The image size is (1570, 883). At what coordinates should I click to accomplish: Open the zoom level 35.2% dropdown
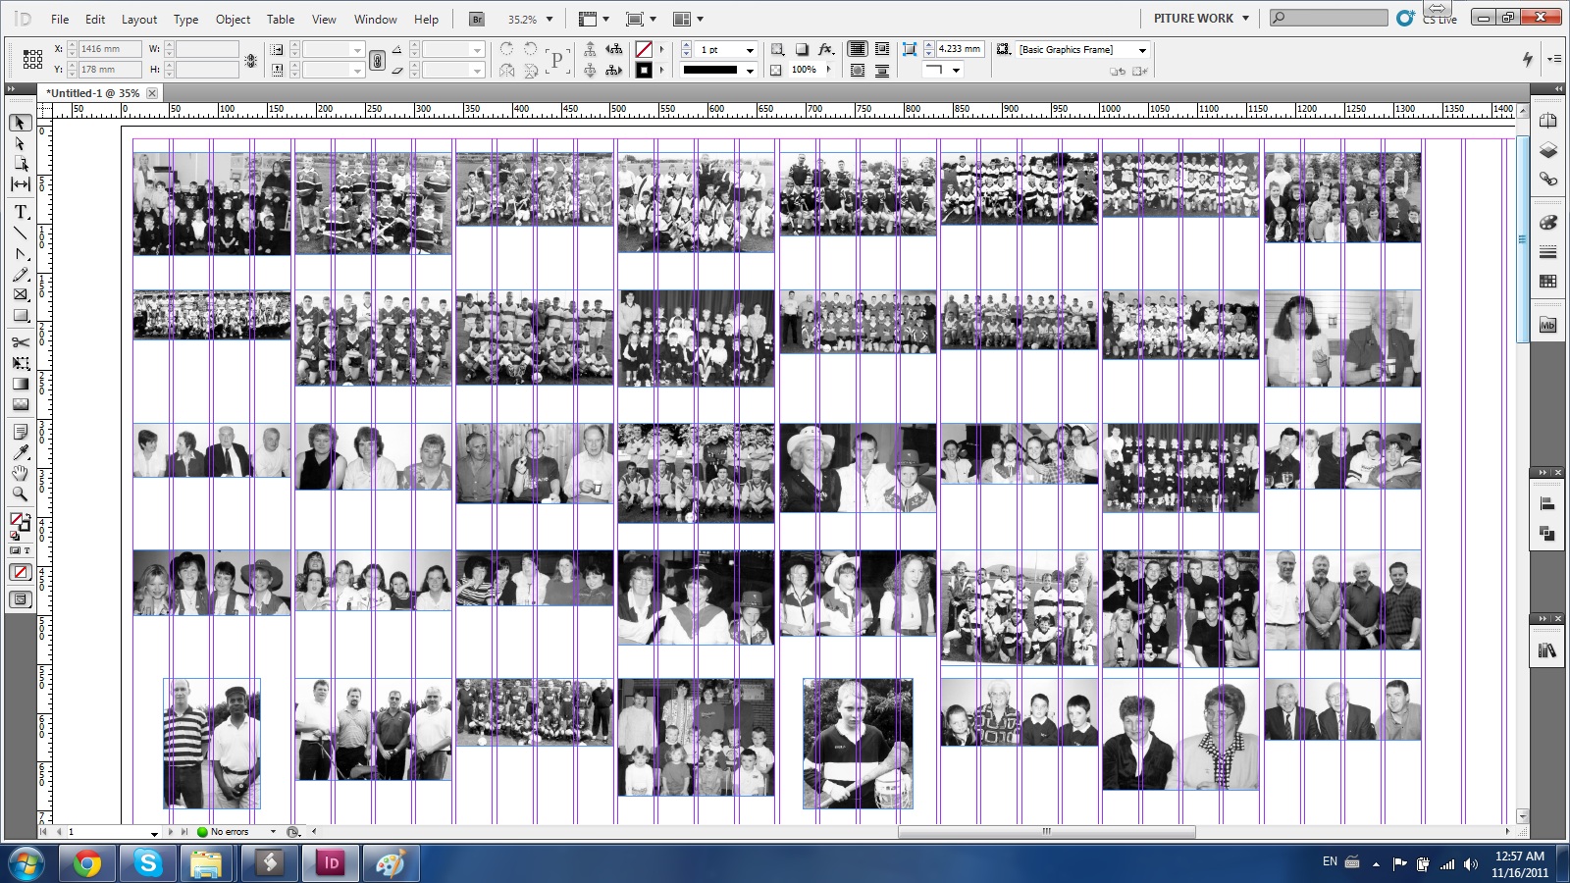pos(549,19)
